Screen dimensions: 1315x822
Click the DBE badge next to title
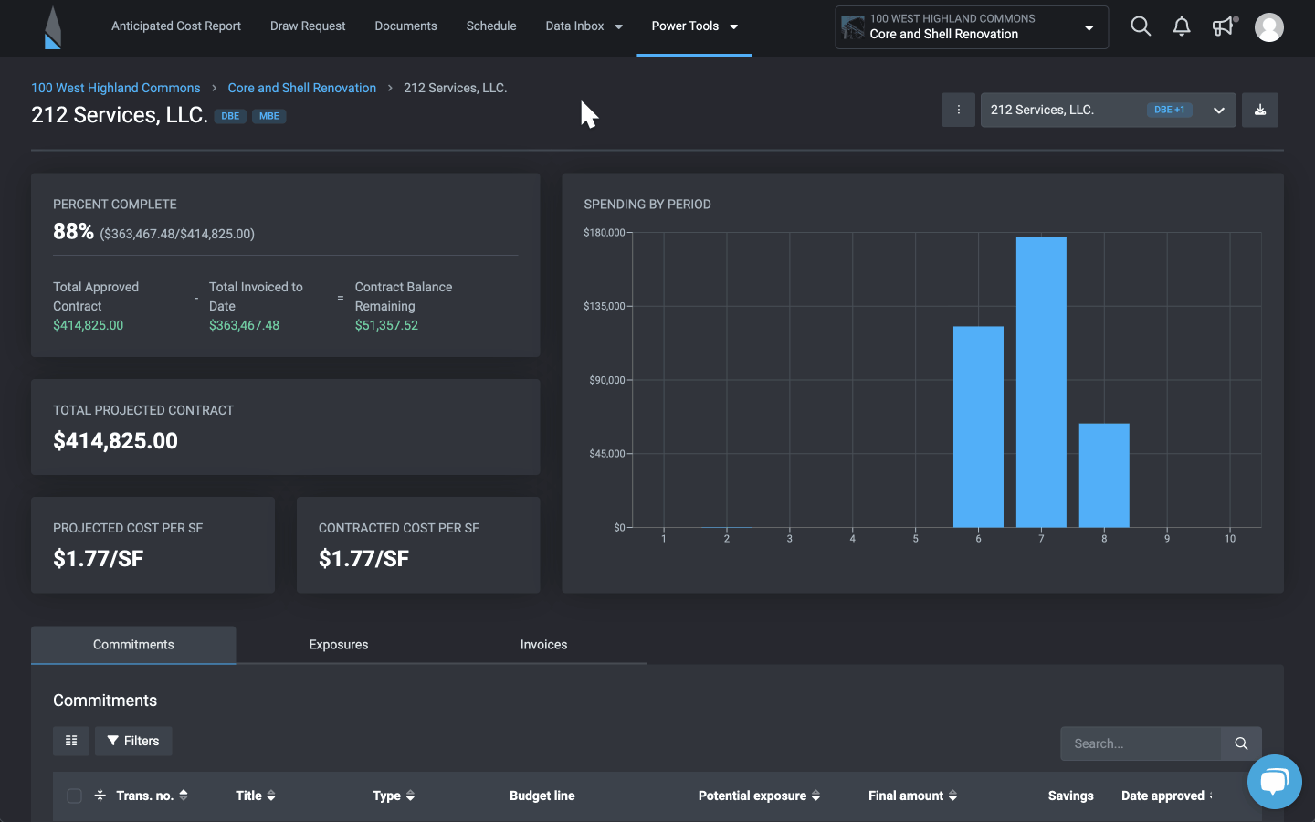[x=230, y=116]
